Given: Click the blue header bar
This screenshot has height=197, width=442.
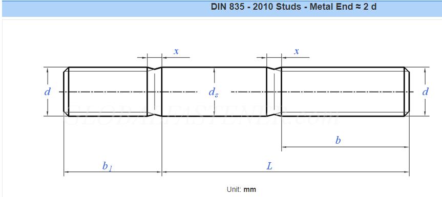Looking at the screenshot, I should point(222,8).
